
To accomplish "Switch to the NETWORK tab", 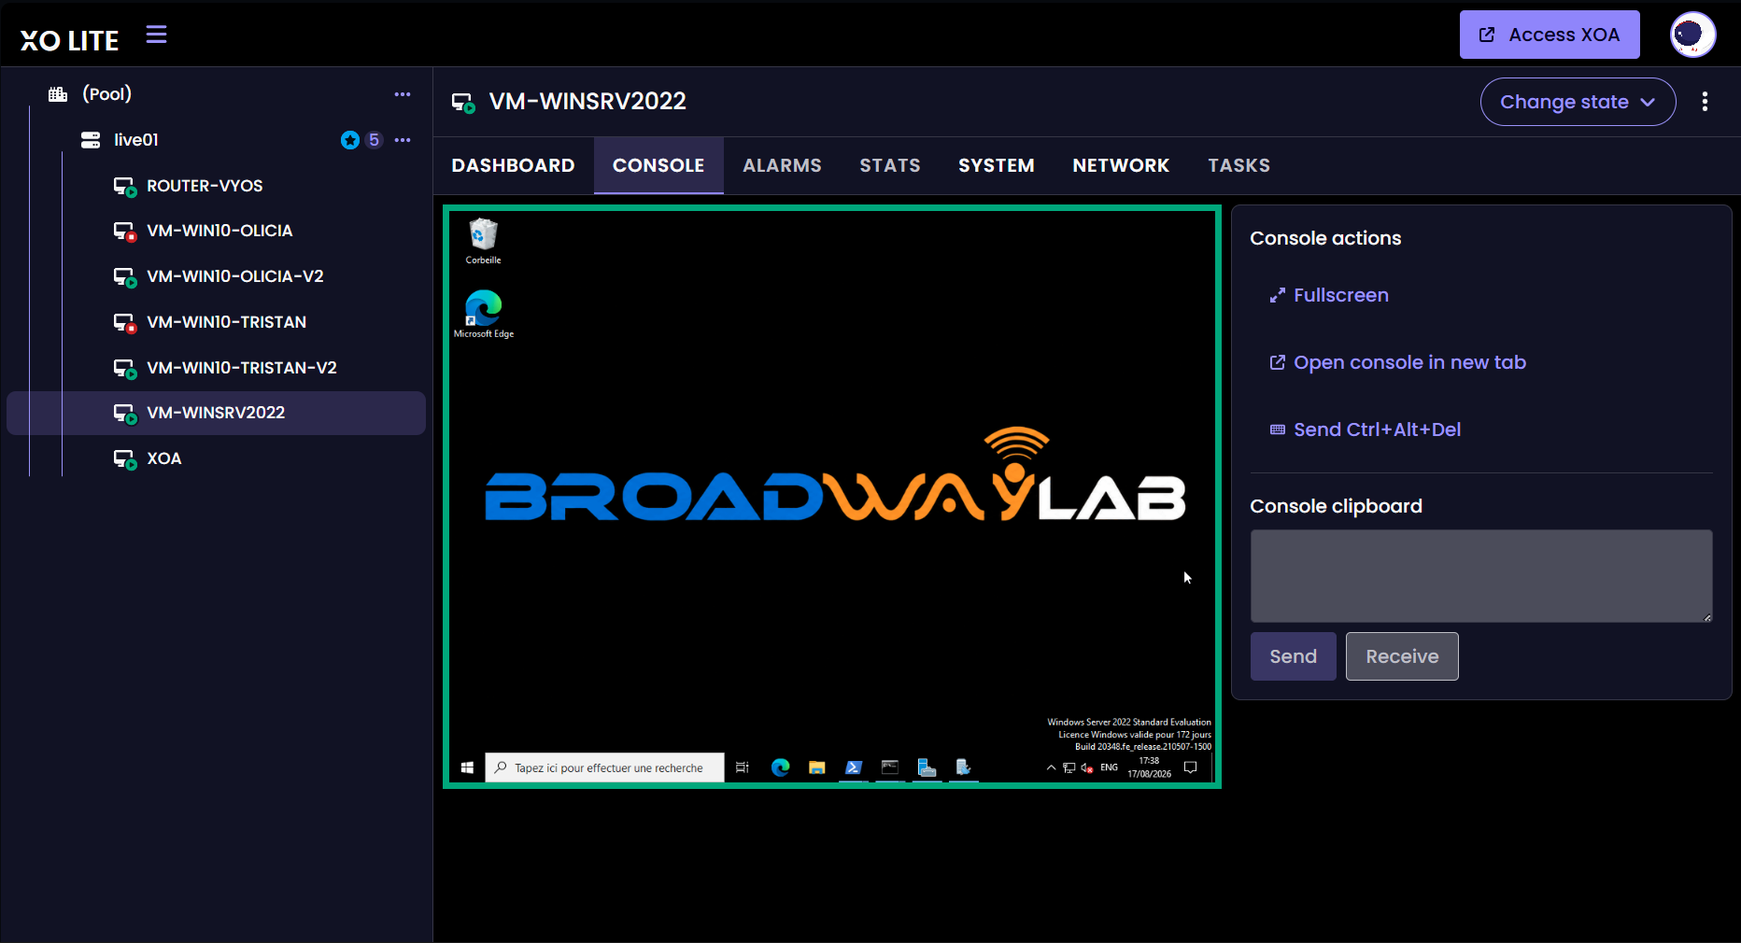I will tap(1121, 165).
